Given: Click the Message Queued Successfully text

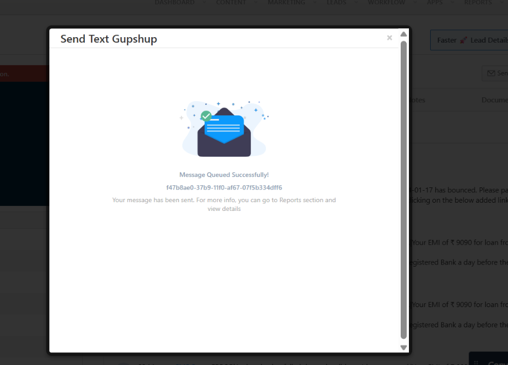Looking at the screenshot, I should tap(224, 175).
